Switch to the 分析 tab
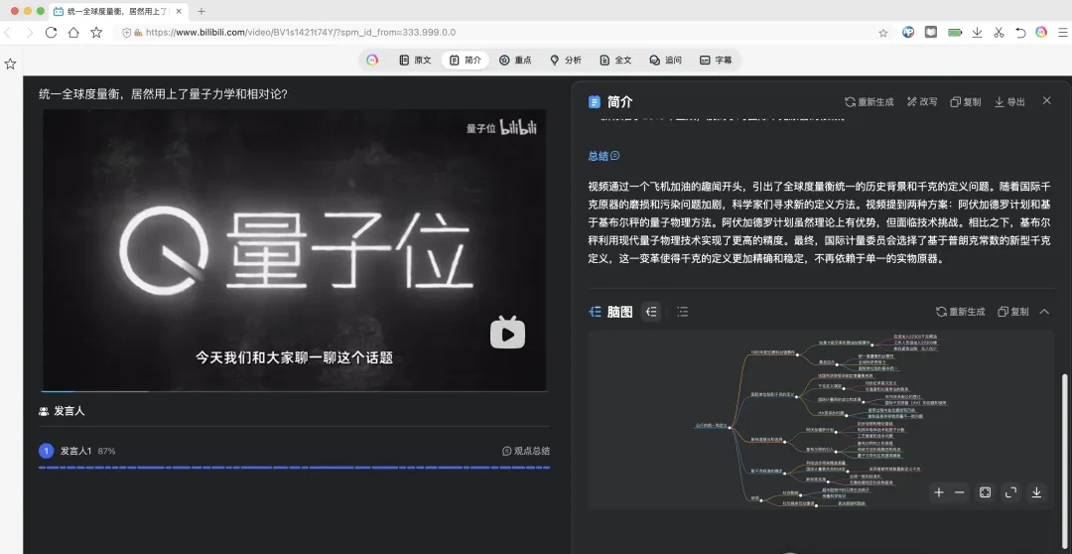1072x554 pixels. pos(566,61)
